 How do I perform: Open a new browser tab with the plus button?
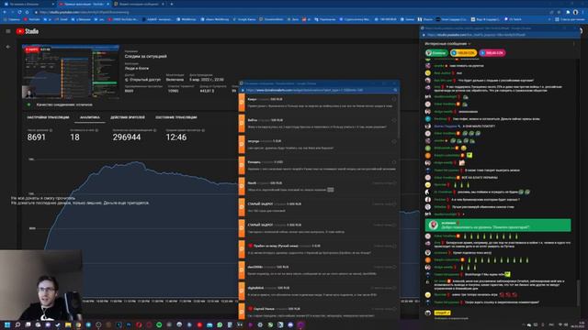(172, 4)
